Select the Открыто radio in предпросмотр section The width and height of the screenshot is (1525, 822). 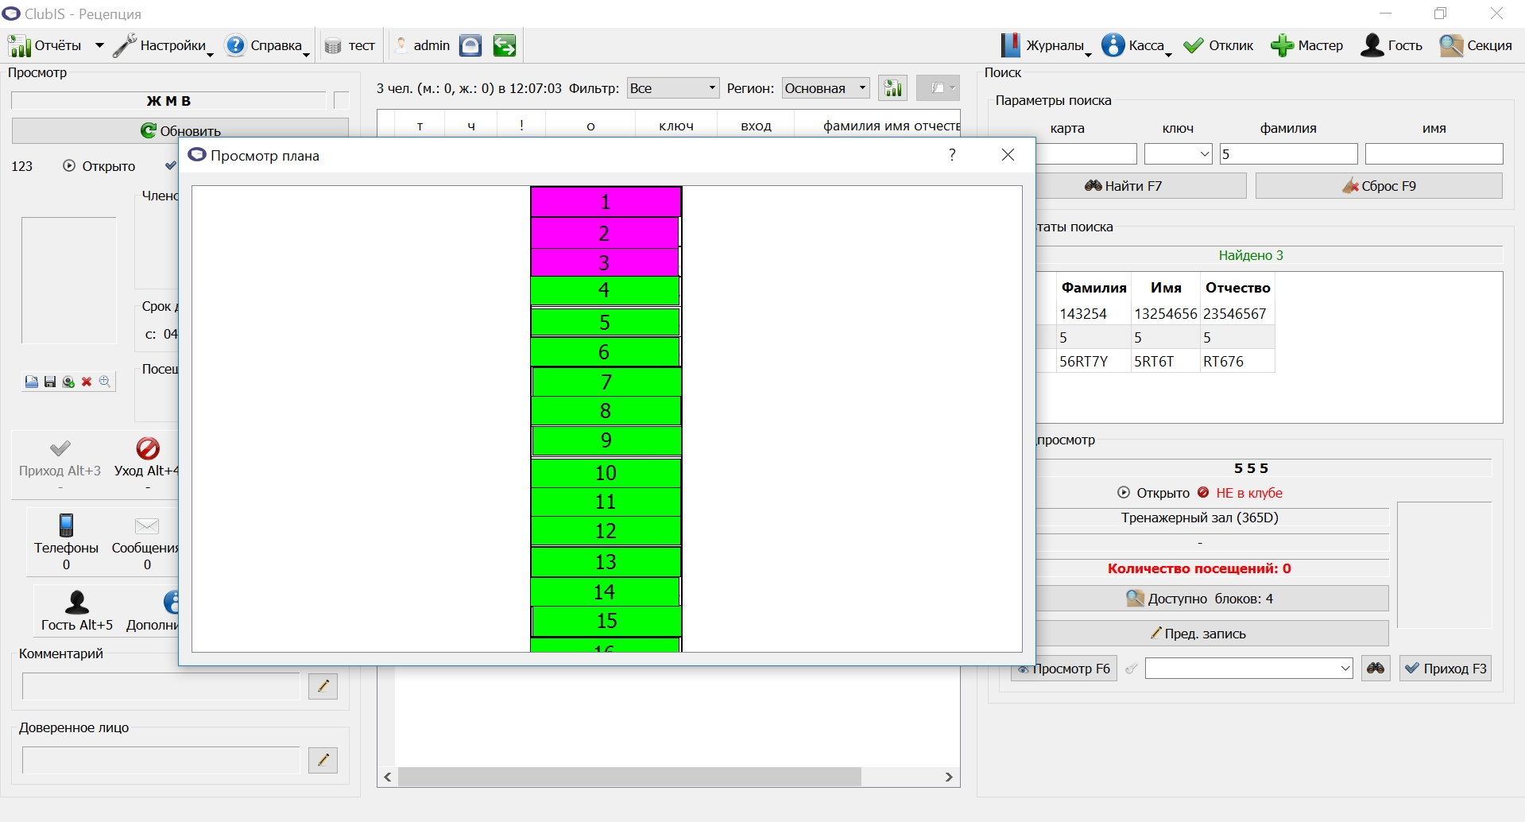1124,493
